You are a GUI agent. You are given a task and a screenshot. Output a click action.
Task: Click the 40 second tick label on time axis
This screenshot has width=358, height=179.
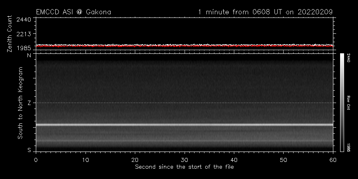234,160
